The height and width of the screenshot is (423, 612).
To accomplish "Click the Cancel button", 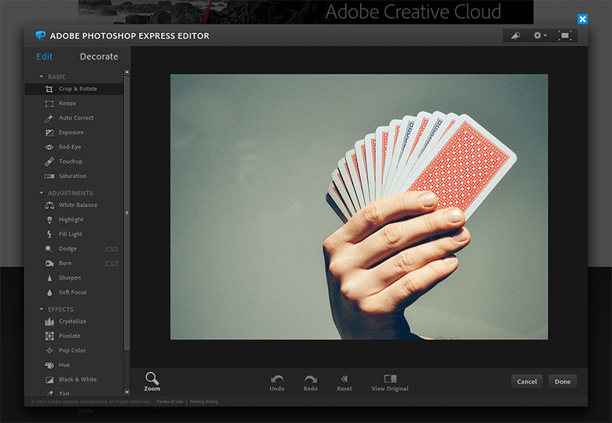I will pyautogui.click(x=527, y=381).
